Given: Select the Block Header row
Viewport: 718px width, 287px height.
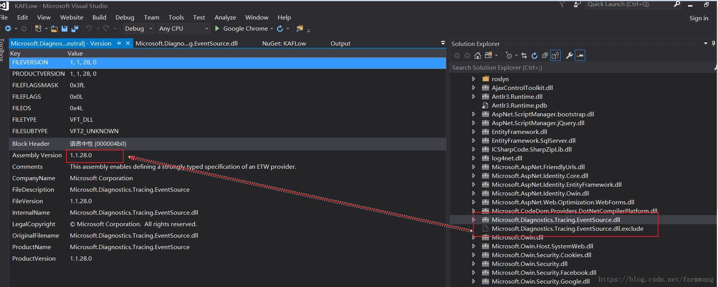Looking at the screenshot, I should click(228, 144).
